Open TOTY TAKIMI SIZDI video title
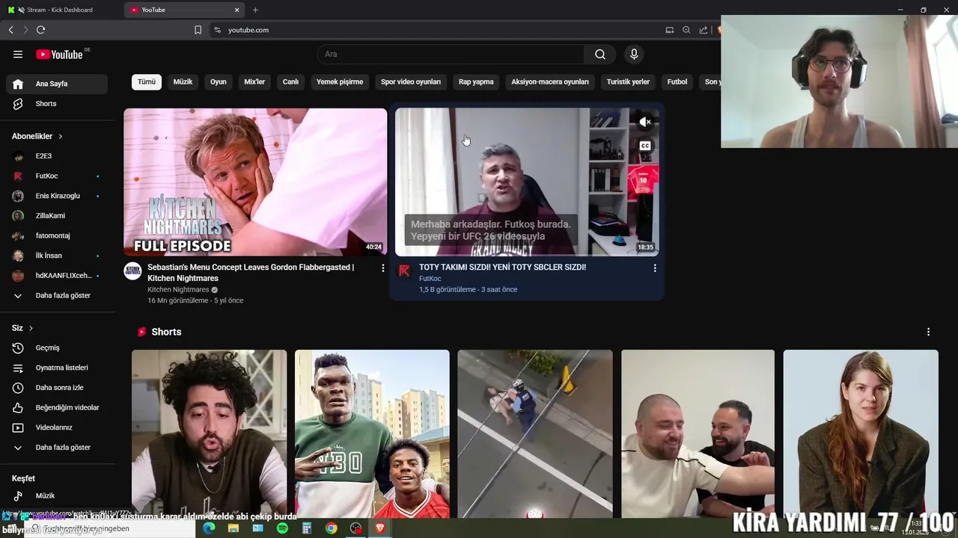This screenshot has height=538, width=958. click(x=502, y=267)
